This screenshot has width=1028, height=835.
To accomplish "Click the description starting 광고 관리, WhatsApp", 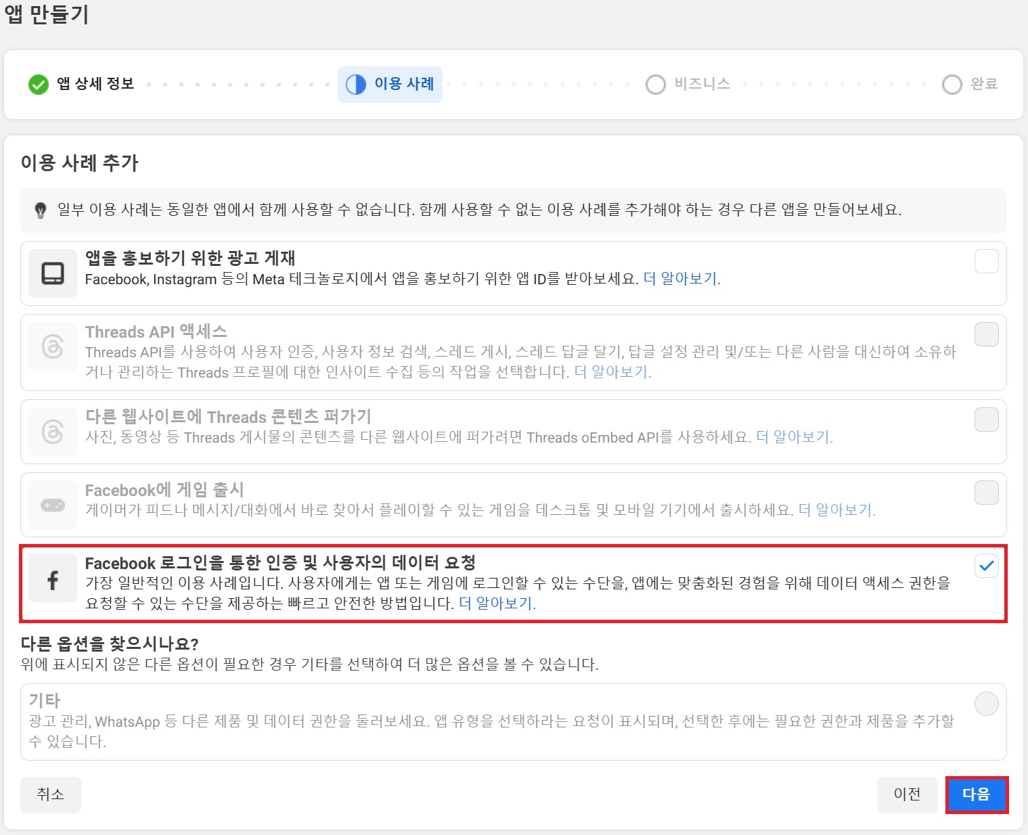I will pyautogui.click(x=491, y=731).
